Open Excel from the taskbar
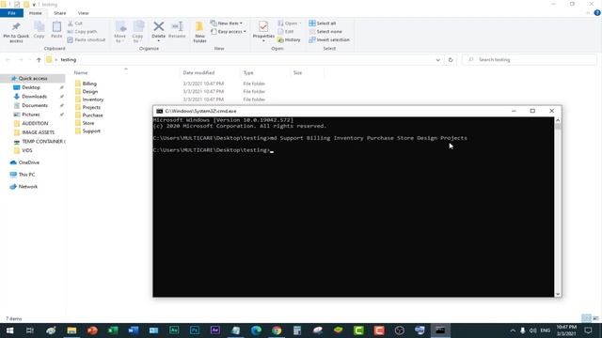Image resolution: width=602 pixels, height=338 pixels. tap(113, 330)
